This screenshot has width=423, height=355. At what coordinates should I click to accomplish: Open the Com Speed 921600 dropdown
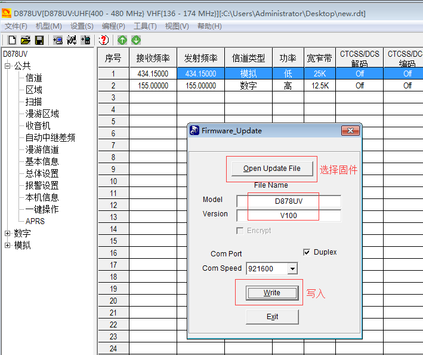coord(292,269)
